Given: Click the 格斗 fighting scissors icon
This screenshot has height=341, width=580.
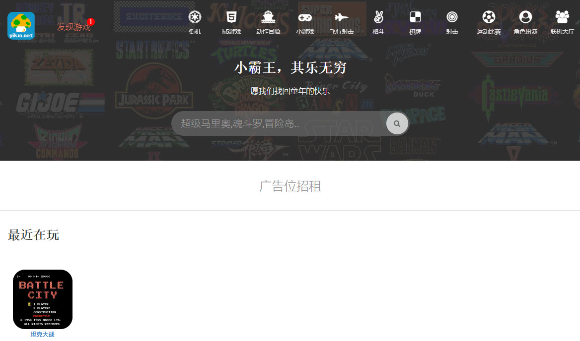Looking at the screenshot, I should pyautogui.click(x=378, y=21).
